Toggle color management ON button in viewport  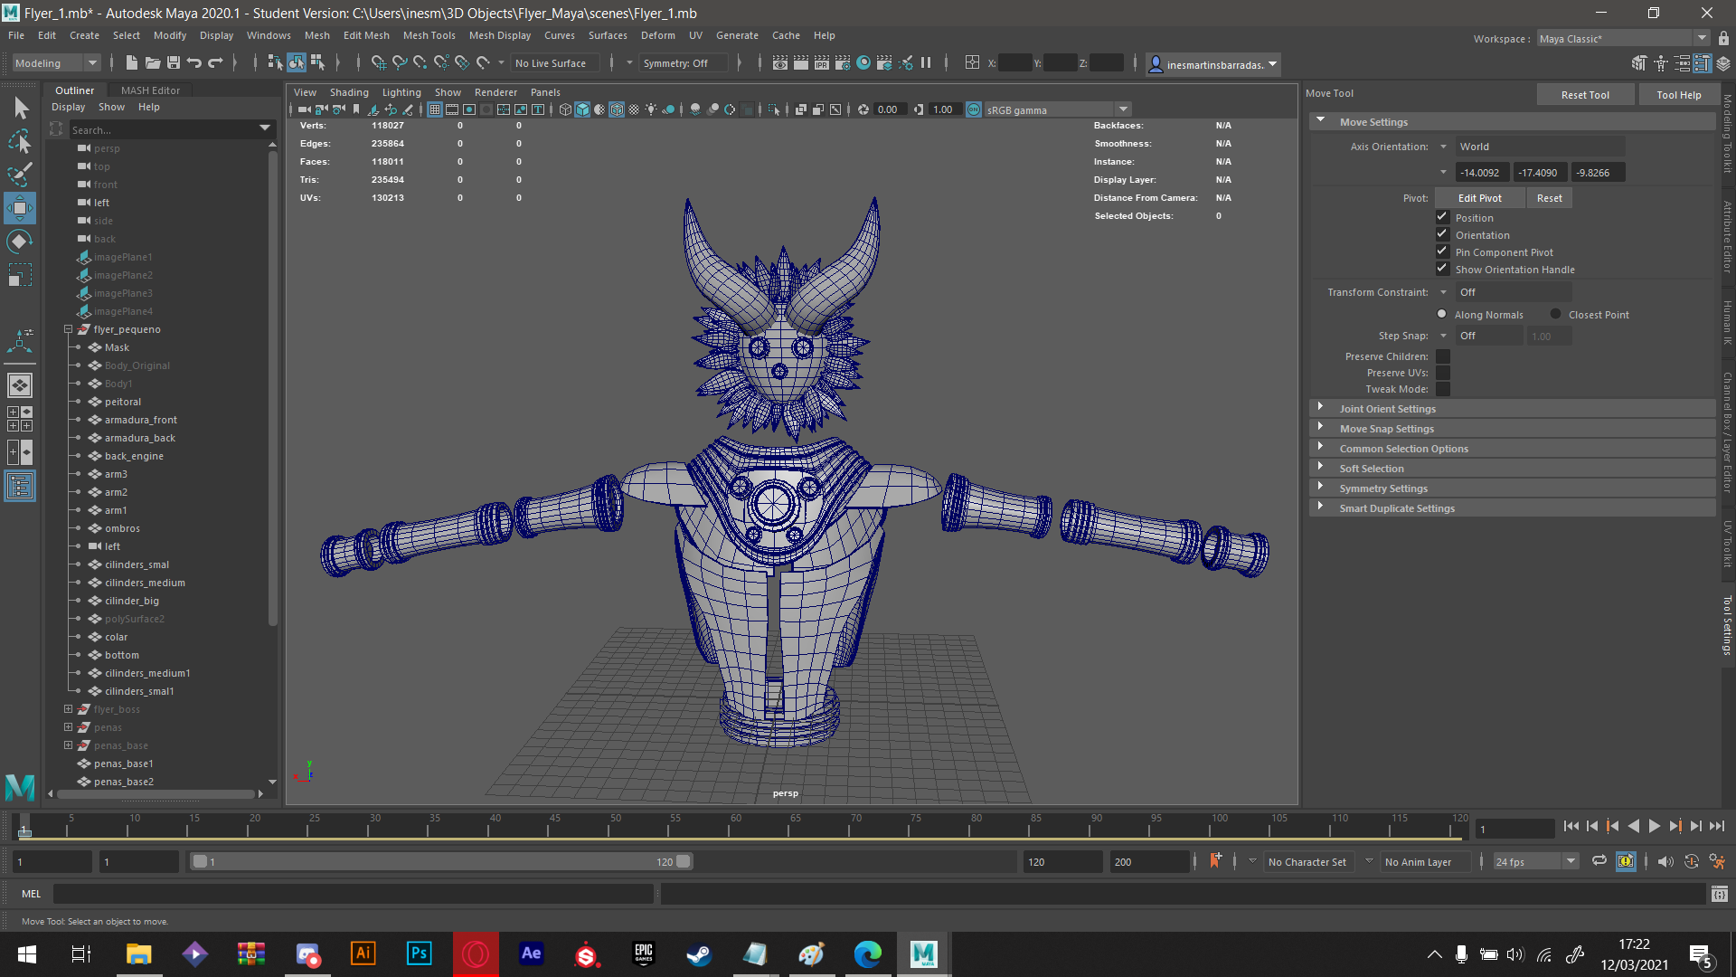(x=974, y=109)
